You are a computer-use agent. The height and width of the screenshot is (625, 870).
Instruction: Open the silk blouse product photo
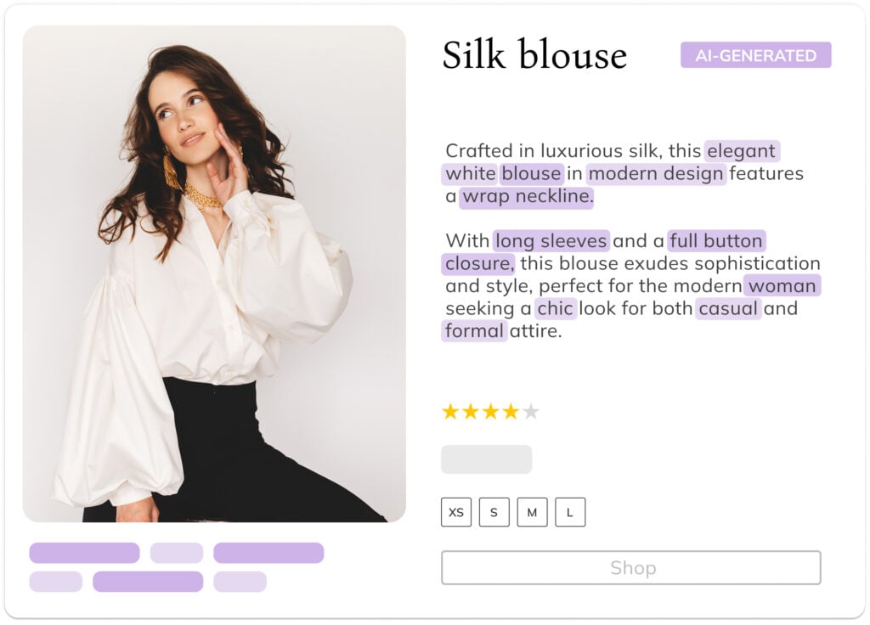pyautogui.click(x=214, y=273)
